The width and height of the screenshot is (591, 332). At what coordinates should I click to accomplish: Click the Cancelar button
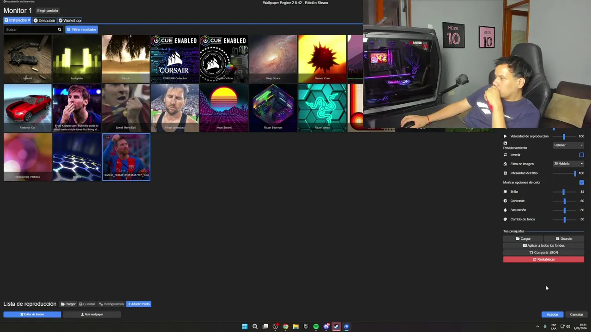[x=576, y=314]
